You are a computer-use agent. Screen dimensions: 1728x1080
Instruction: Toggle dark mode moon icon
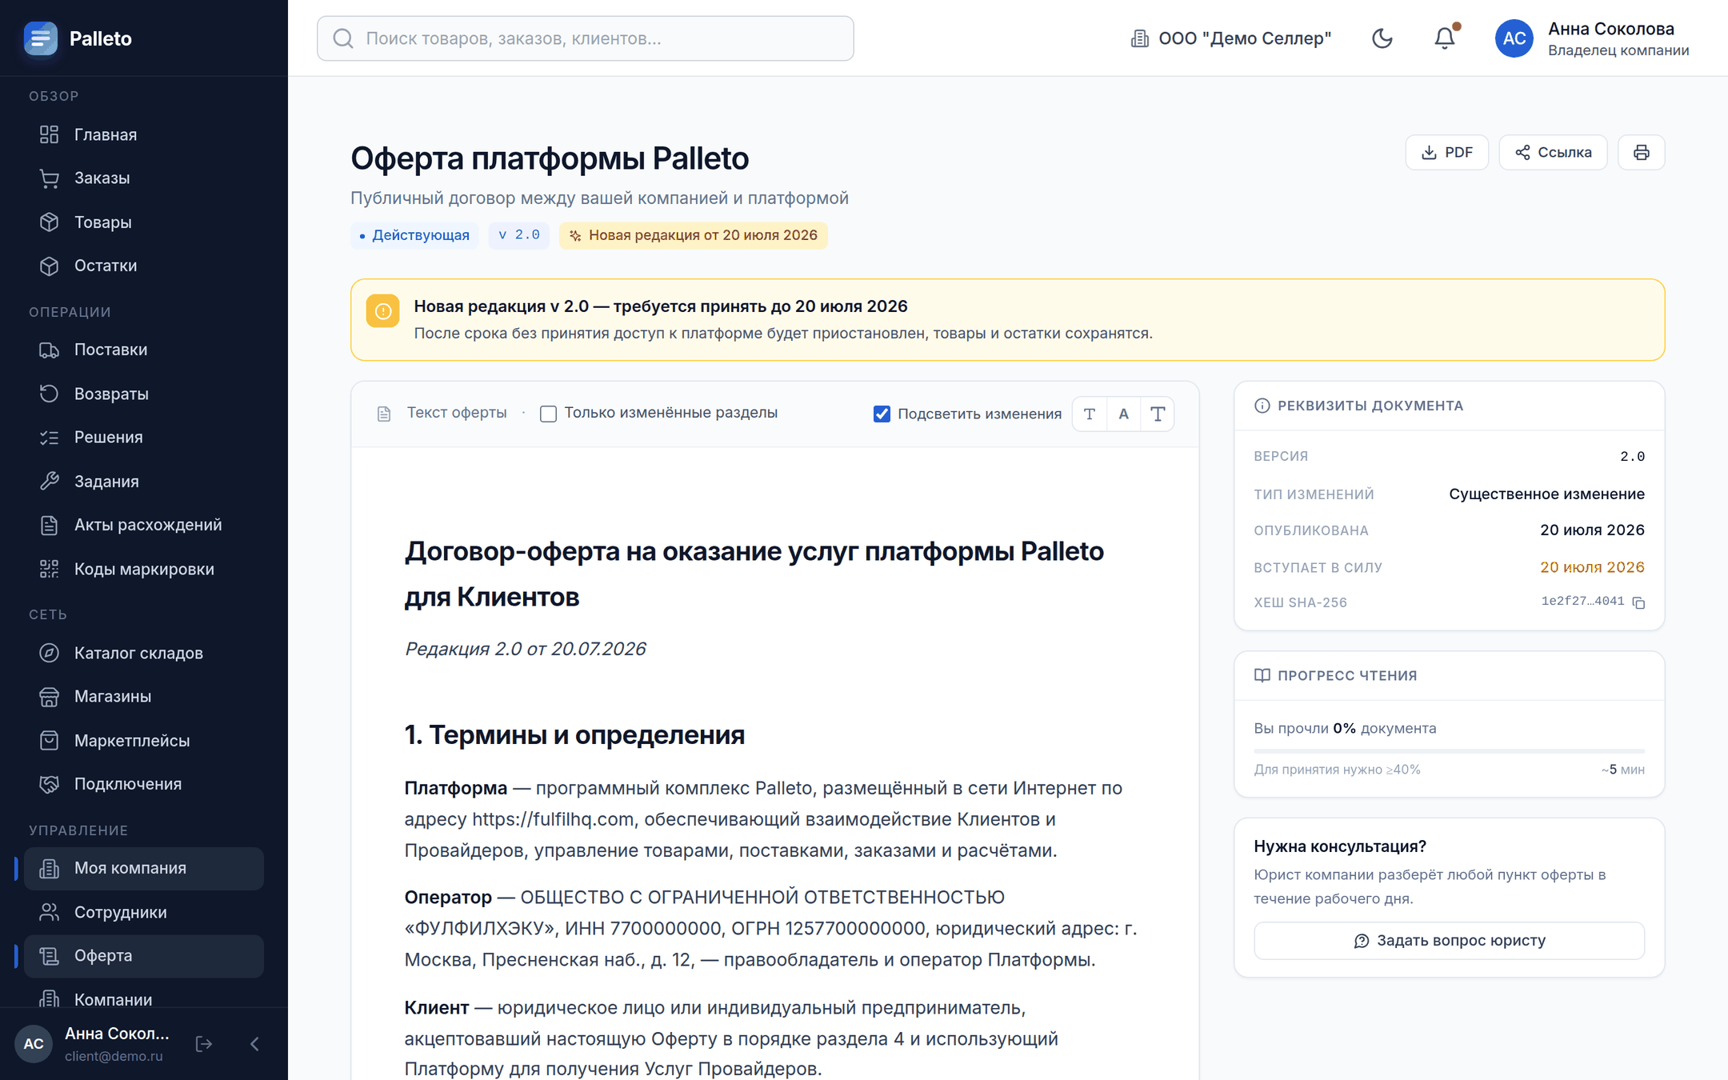1382,38
